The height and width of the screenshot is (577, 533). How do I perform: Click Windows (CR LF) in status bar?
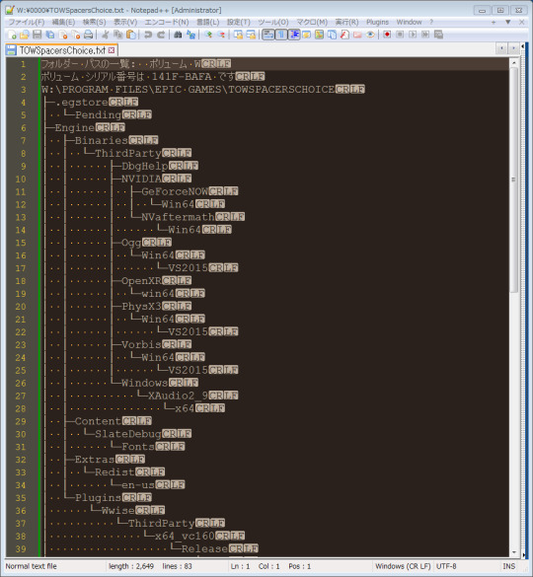(x=403, y=566)
